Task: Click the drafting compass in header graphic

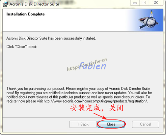Action: (x=152, y=13)
